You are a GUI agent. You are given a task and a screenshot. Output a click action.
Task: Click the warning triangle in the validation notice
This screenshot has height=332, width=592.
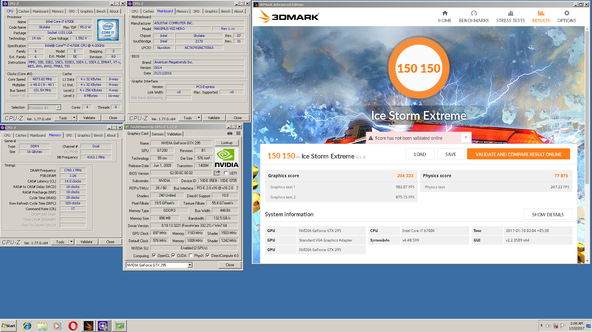[371, 138]
